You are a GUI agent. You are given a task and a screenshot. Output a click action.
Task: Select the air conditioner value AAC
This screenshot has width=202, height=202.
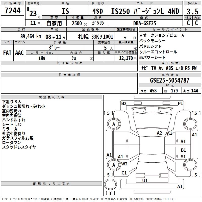click(19, 53)
